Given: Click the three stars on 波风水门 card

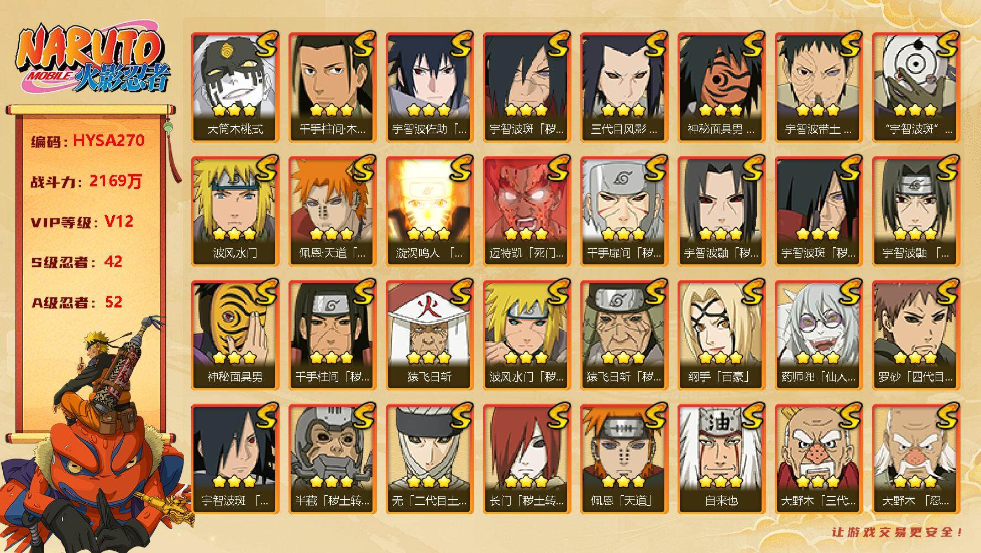Looking at the screenshot, I should pos(235,234).
